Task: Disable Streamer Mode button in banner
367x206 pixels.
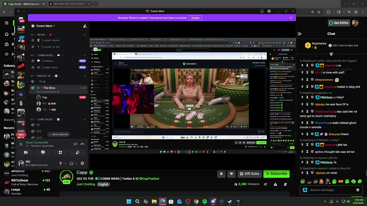Action: [x=195, y=18]
